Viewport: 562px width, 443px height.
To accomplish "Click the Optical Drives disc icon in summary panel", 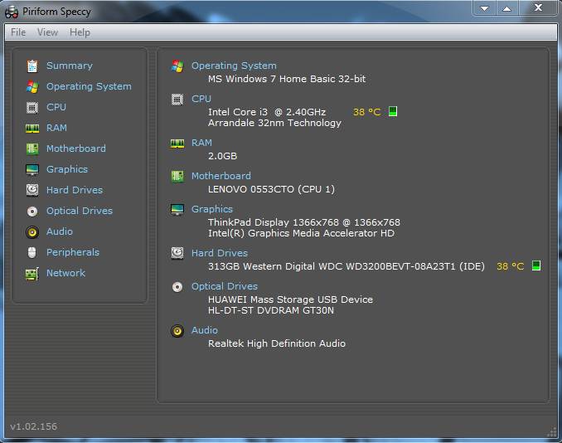I will point(177,287).
